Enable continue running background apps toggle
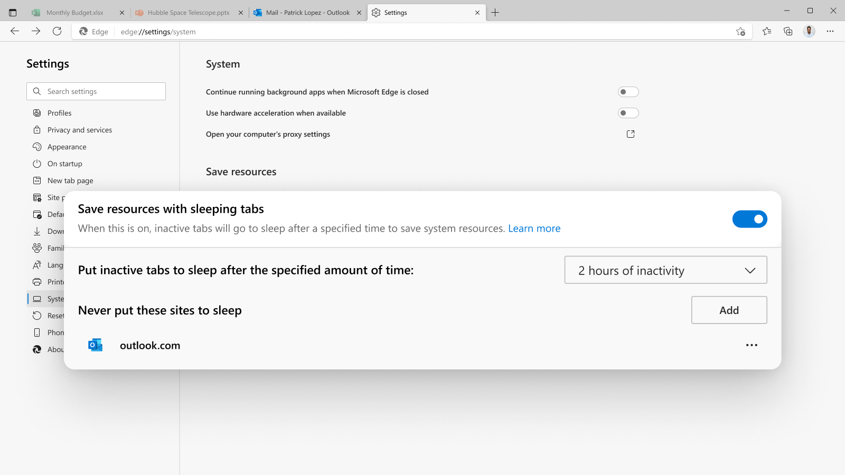Image resolution: width=845 pixels, height=475 pixels. [628, 92]
